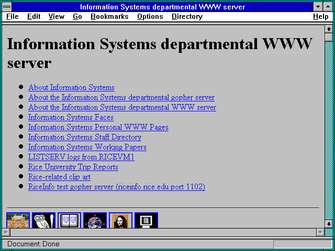Open RiceInfo test gopher server link
The height and width of the screenshot is (251, 335).
[x=117, y=187]
